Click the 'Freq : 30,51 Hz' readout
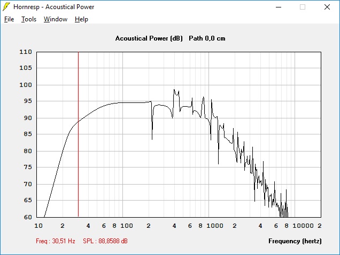 coord(56,241)
